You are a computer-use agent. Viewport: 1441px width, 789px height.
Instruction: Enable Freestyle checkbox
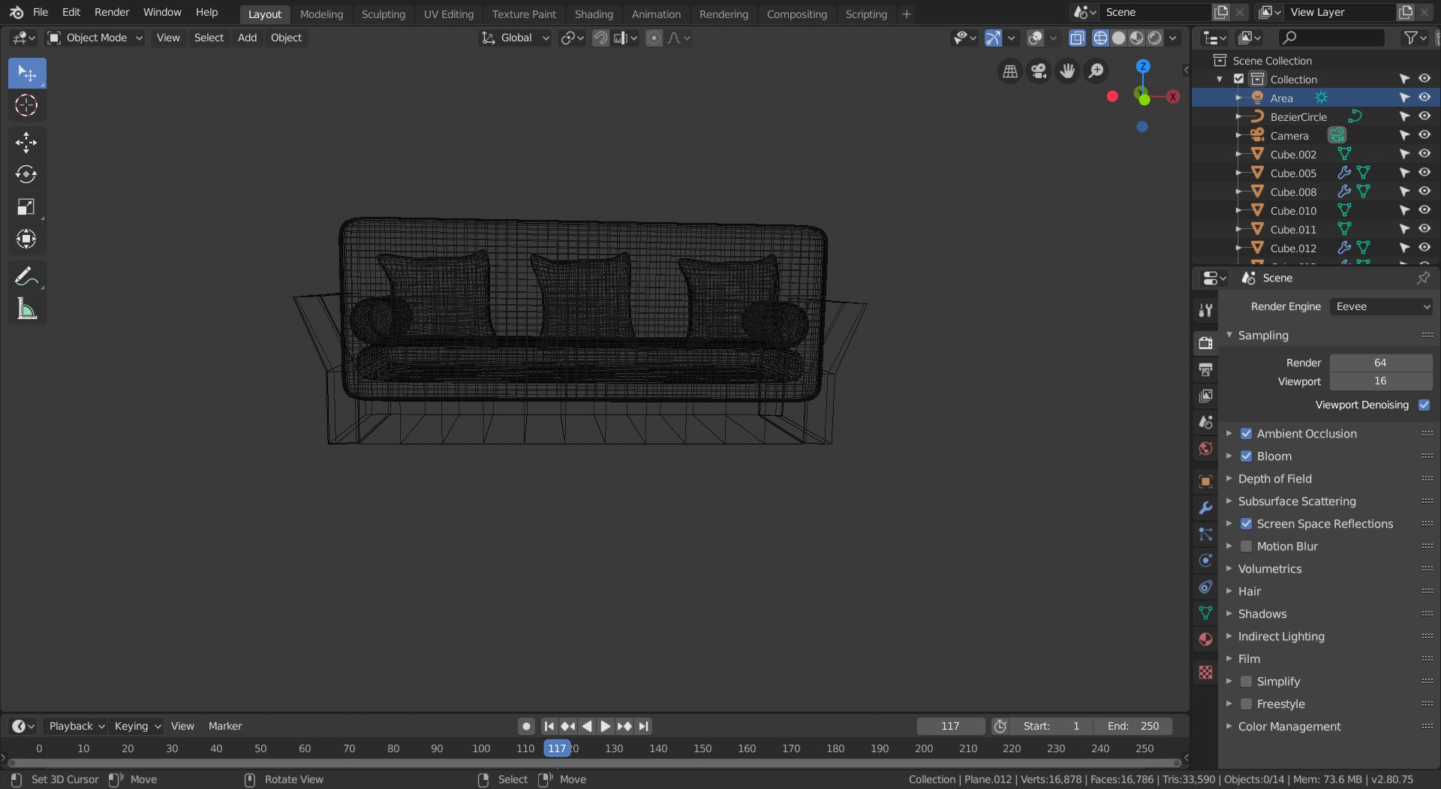[1246, 703]
